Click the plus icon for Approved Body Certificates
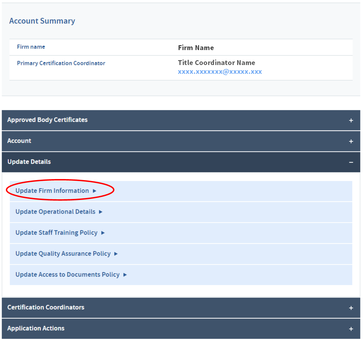Image resolution: width=363 pixels, height=343 pixels. pos(351,120)
